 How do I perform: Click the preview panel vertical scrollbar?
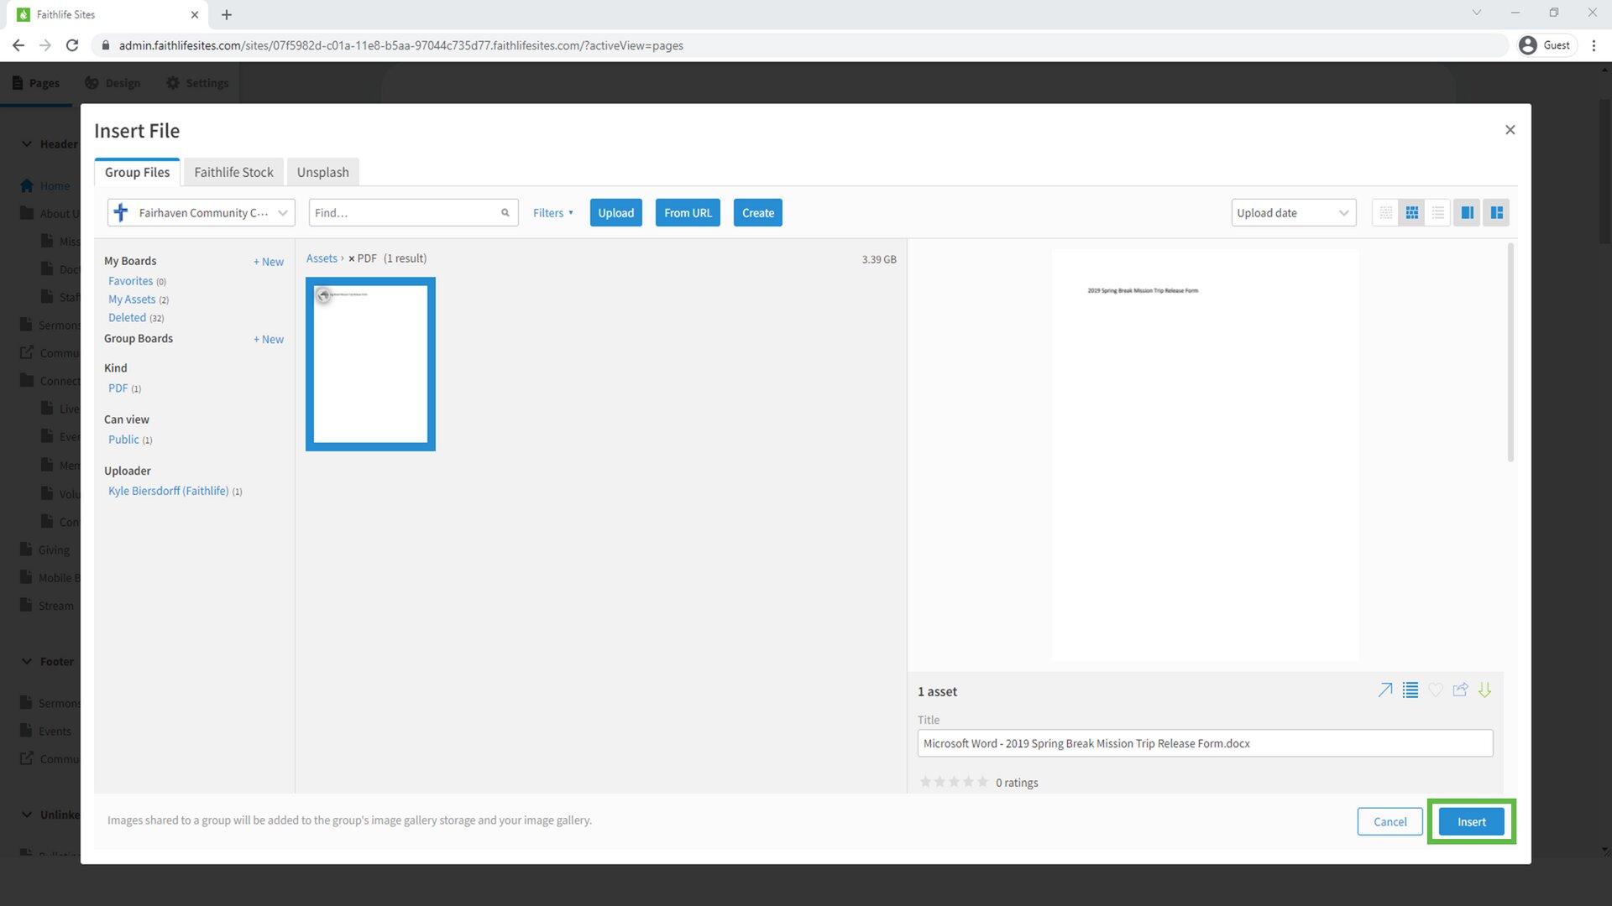point(1510,352)
